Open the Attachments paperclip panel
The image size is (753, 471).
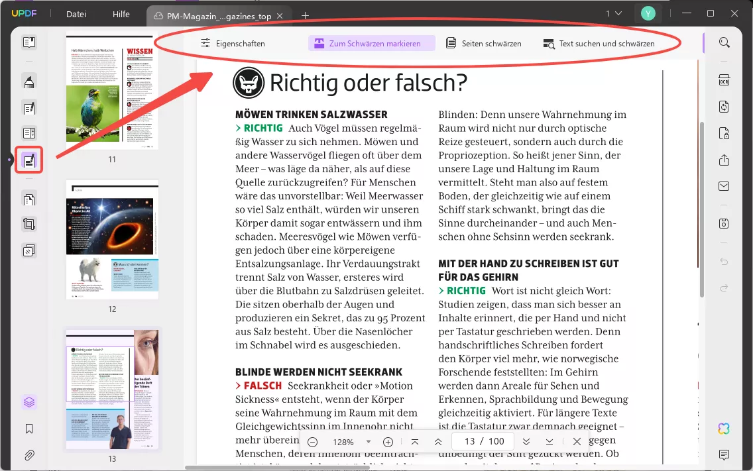point(29,455)
